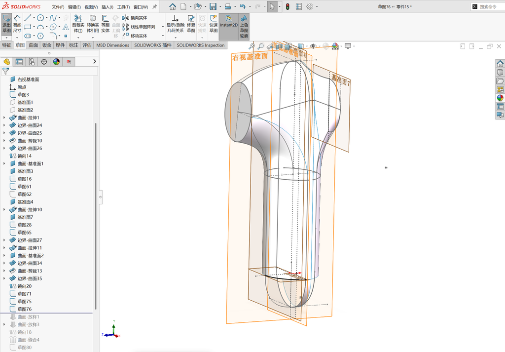Click 线性草图阵列 Linear Sketch Pattern
505x352 pixels.
(x=139, y=27)
